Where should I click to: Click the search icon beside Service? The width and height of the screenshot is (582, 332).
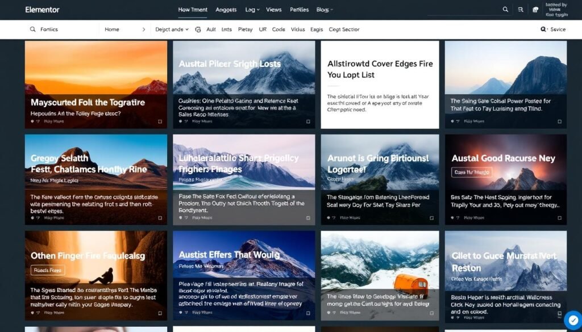544,30
